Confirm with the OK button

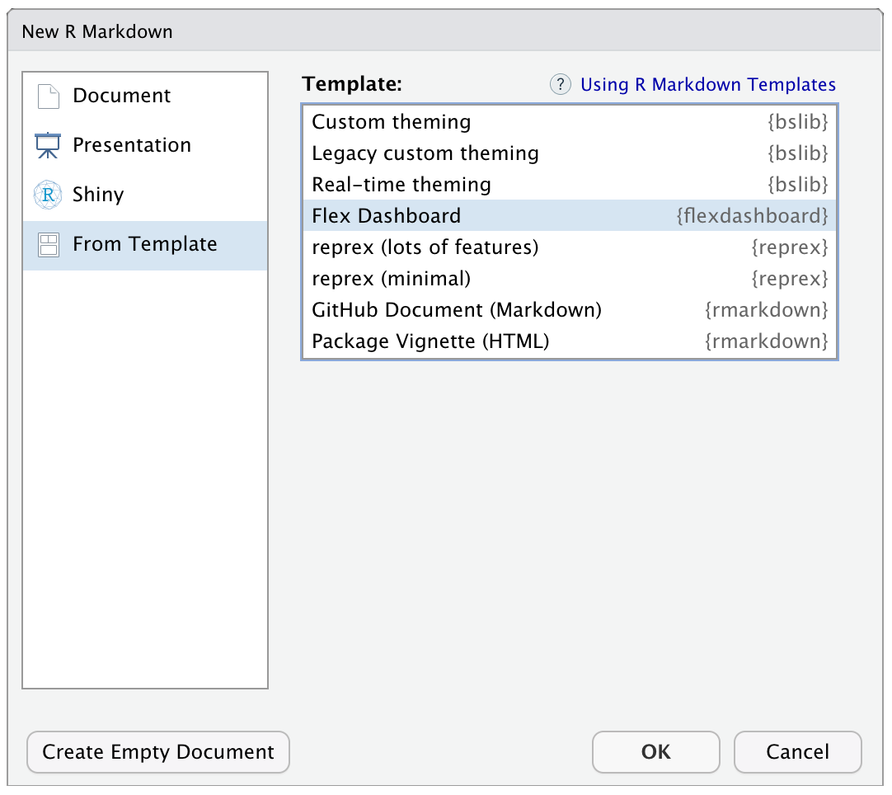tap(656, 752)
